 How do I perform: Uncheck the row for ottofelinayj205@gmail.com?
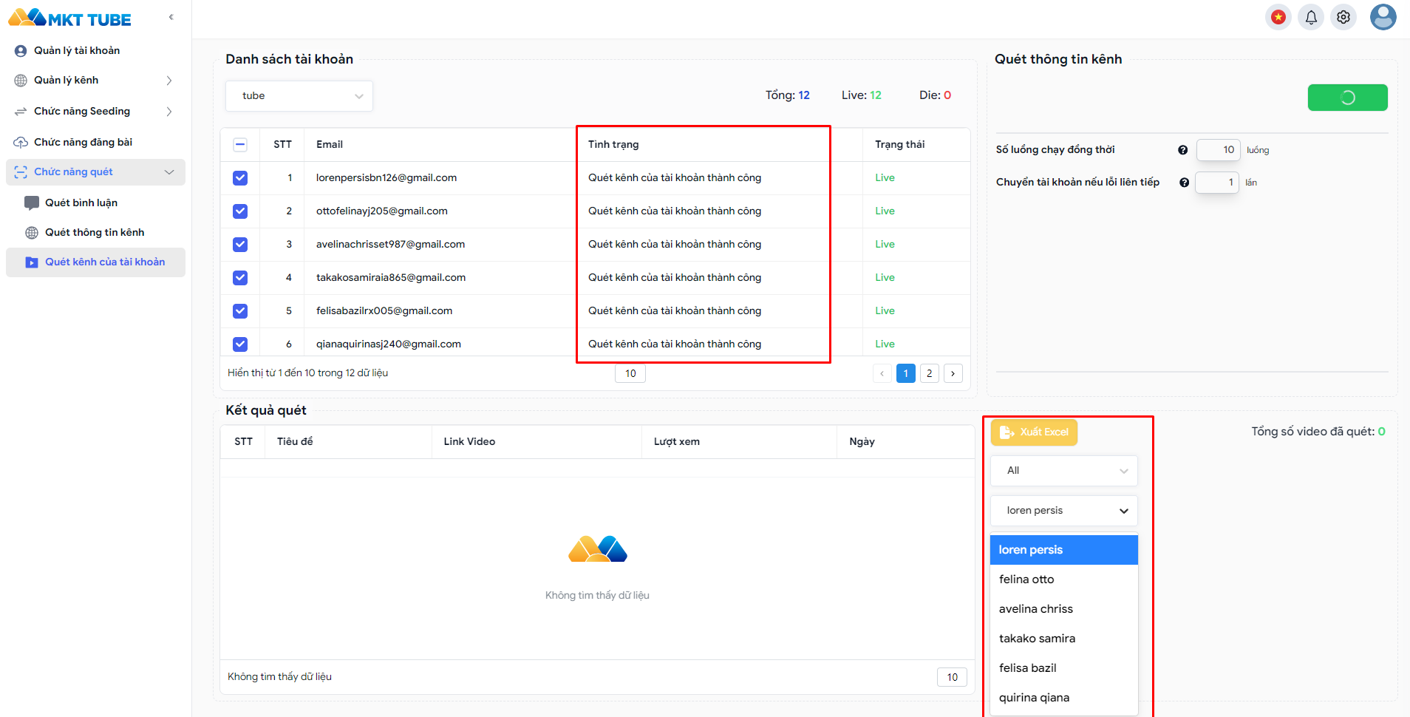click(x=240, y=211)
